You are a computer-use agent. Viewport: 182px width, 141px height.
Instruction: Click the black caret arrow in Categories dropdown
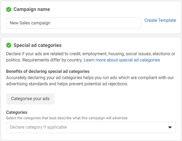click(x=170, y=128)
